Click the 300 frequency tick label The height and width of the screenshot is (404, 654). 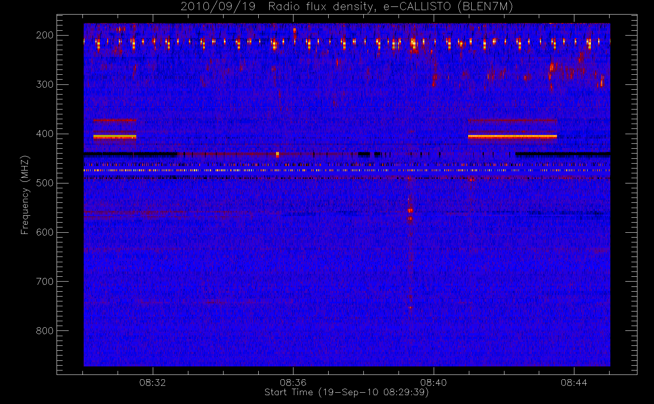pos(44,84)
